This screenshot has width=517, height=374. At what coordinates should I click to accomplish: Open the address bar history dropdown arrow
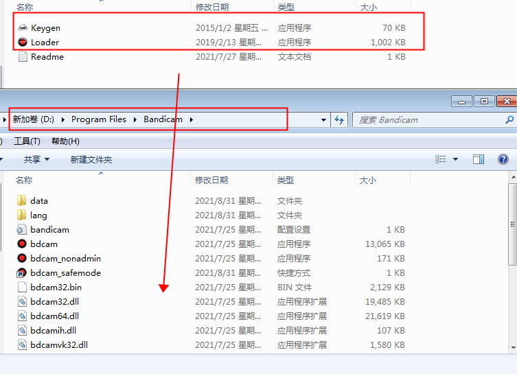pyautogui.click(x=324, y=119)
